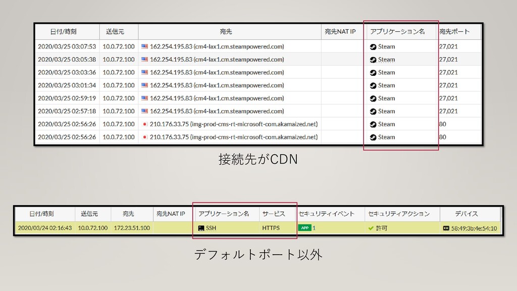The width and height of the screenshot is (517, 291).
Task: Select timestamp 2020/03/25 03:07:53
Action: click(67, 46)
